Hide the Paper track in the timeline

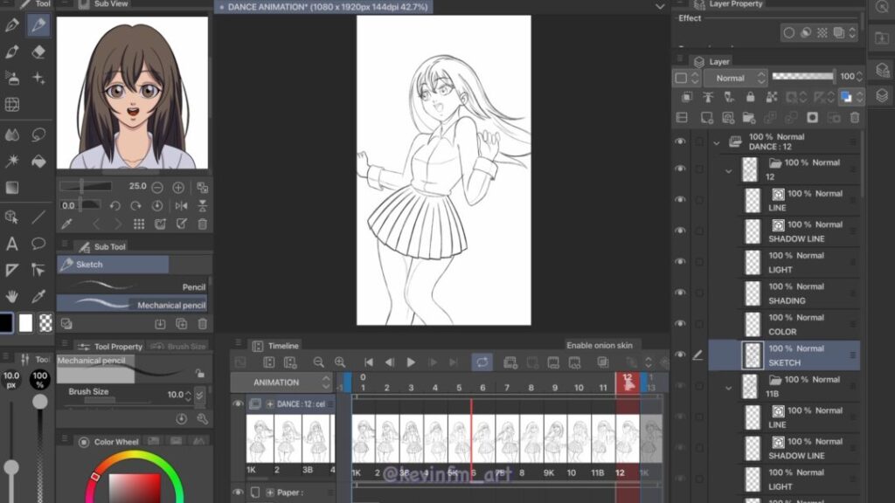click(x=238, y=492)
